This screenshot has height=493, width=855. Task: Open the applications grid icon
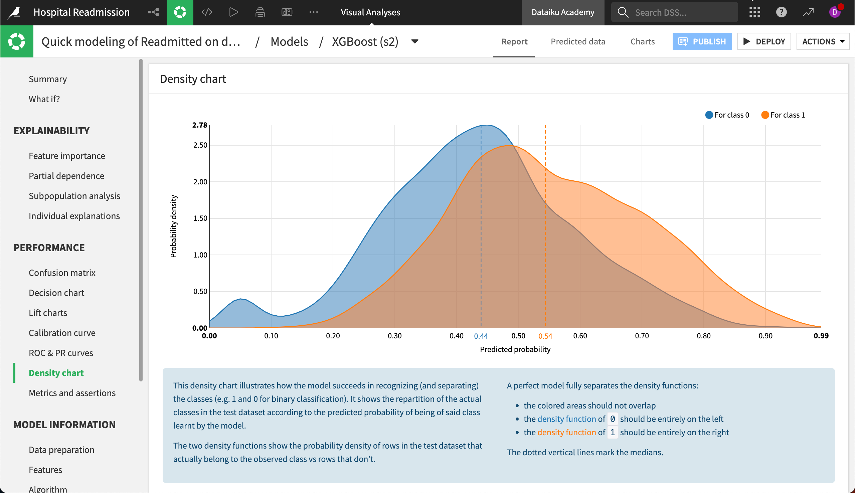(754, 13)
